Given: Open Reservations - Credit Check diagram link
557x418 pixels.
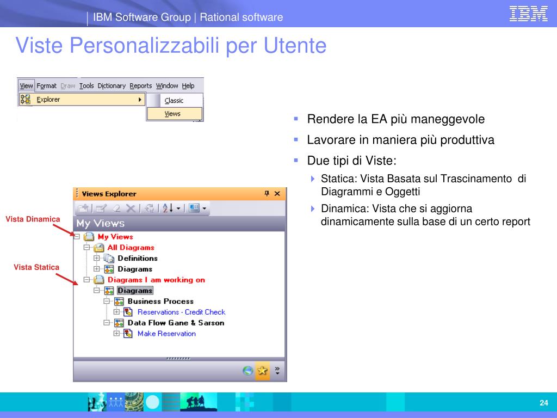Looking at the screenshot, I should click(x=181, y=312).
